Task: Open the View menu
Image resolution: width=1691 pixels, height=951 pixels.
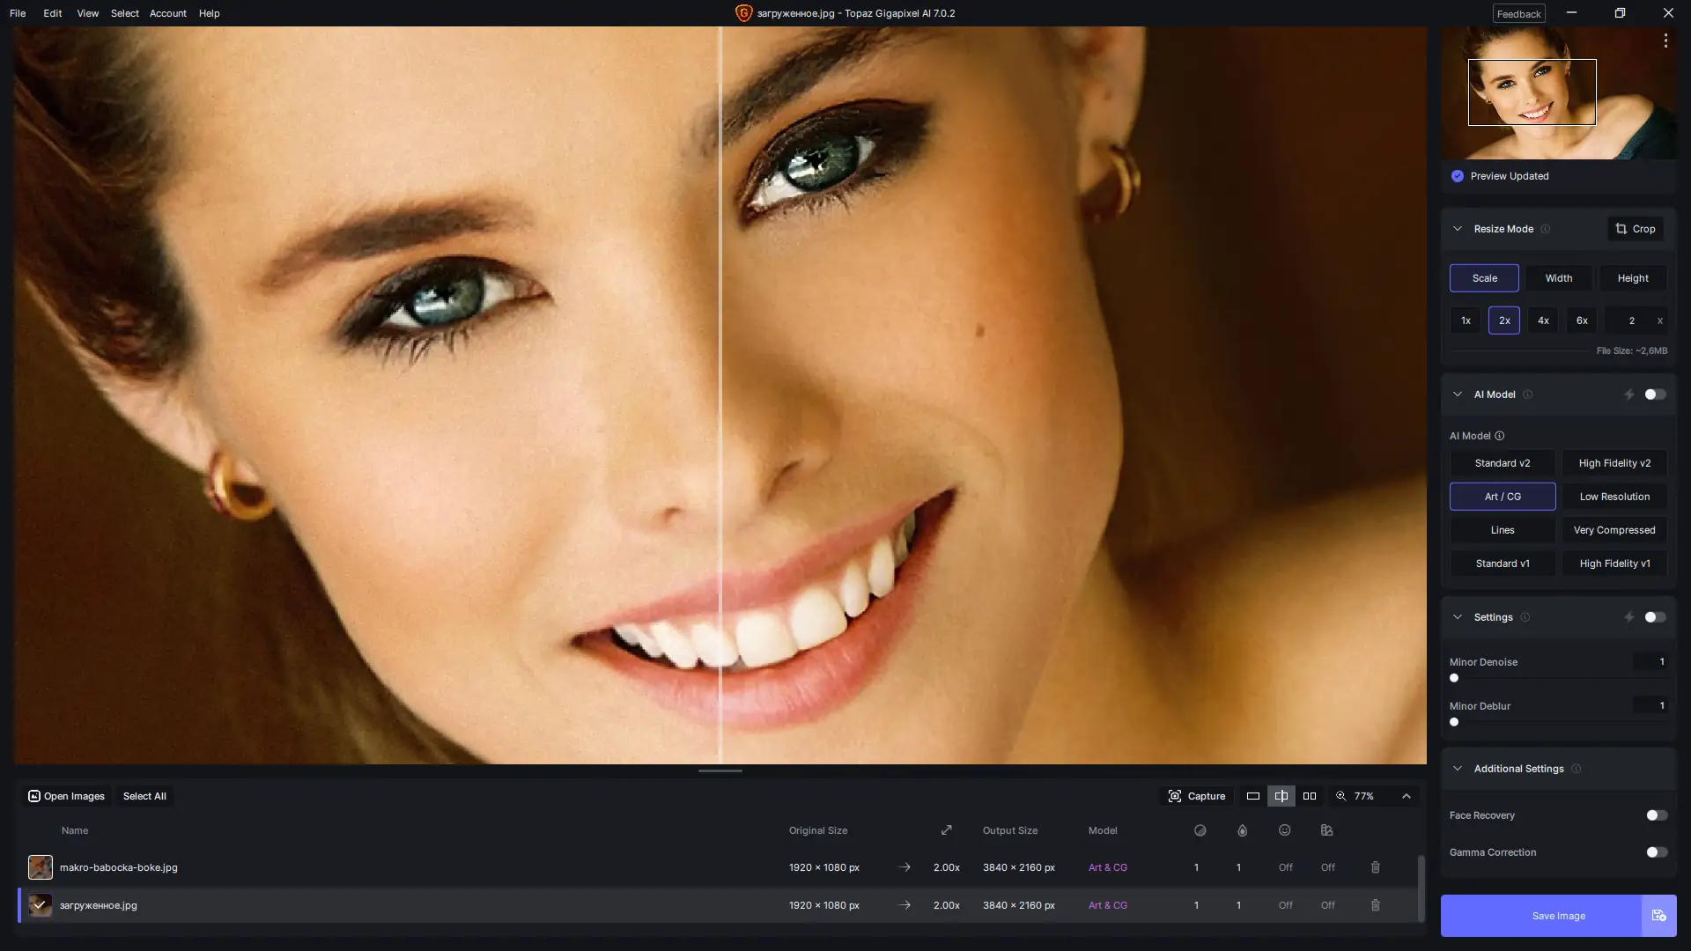Action: (x=87, y=13)
